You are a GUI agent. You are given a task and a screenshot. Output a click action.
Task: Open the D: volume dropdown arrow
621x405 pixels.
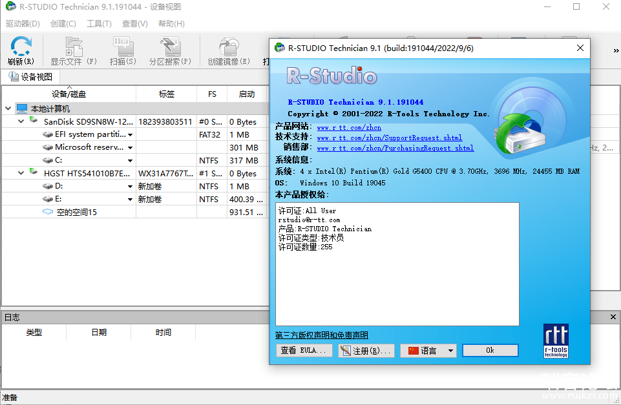point(130,187)
